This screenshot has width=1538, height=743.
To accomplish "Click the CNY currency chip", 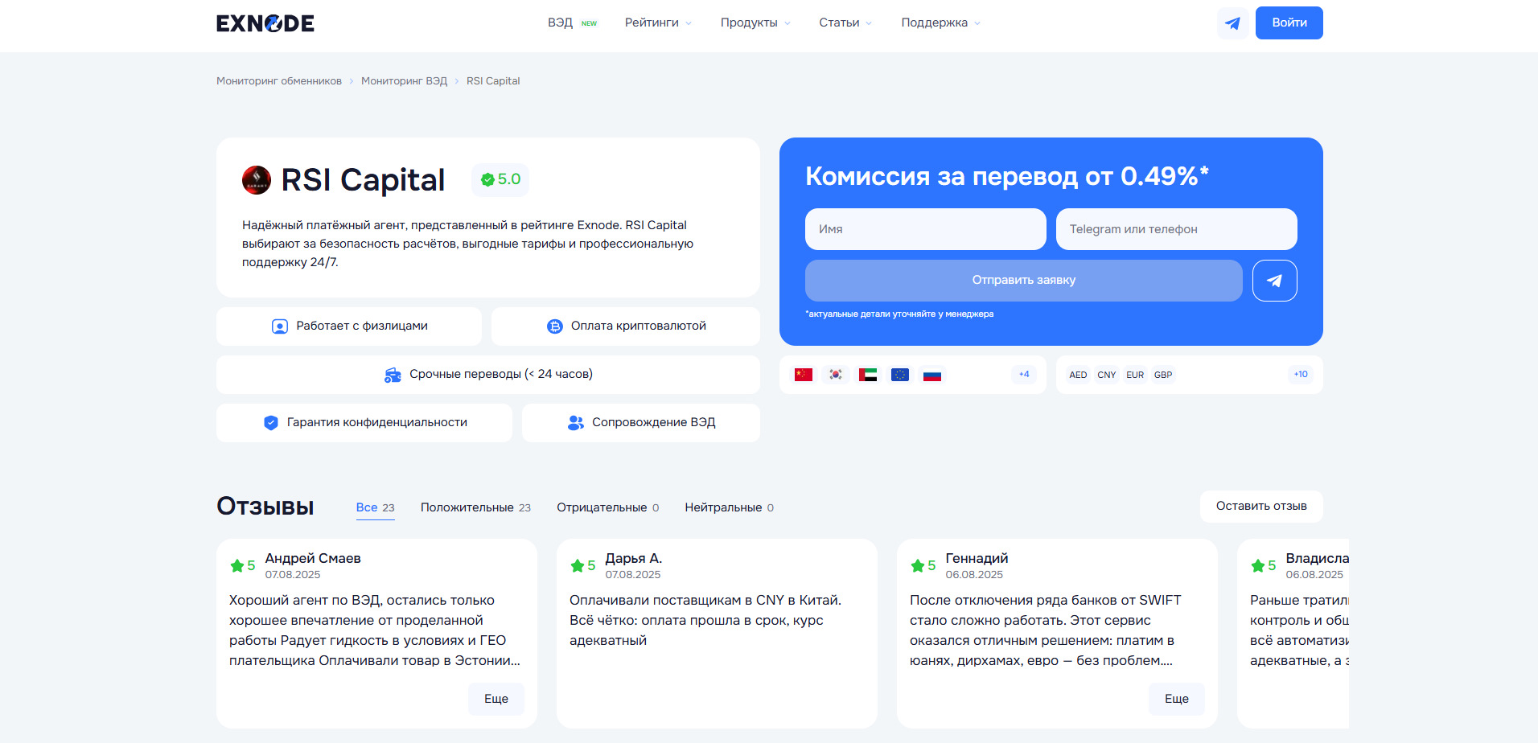I will click(1107, 375).
